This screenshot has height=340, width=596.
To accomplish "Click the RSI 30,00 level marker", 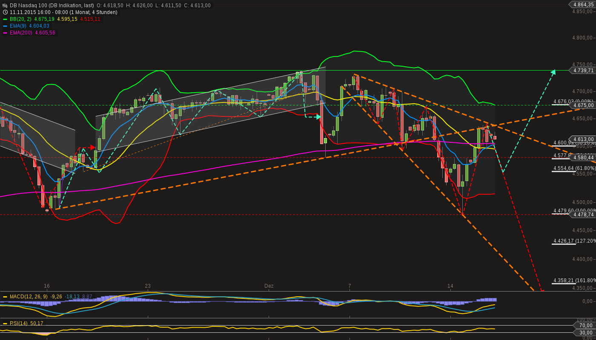I will click(x=585, y=332).
